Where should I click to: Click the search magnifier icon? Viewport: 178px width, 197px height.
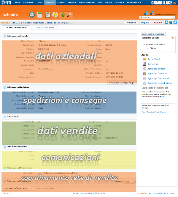174,17
